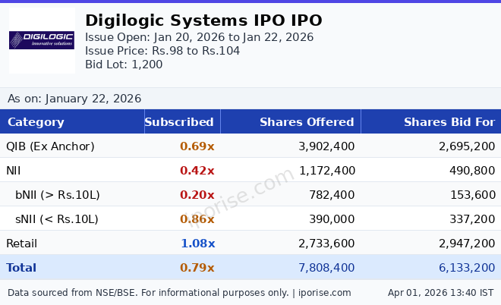Click the Digilogic company logo
The width and height of the screenshot is (501, 305).
point(42,40)
